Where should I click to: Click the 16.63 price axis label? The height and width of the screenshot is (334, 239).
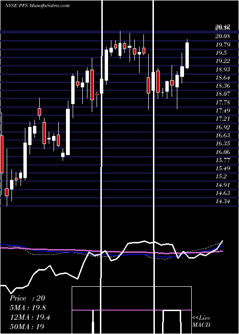click(x=223, y=135)
